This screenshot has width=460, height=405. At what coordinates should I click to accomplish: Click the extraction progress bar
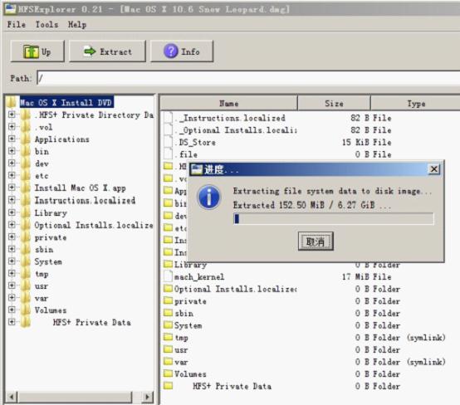334,219
